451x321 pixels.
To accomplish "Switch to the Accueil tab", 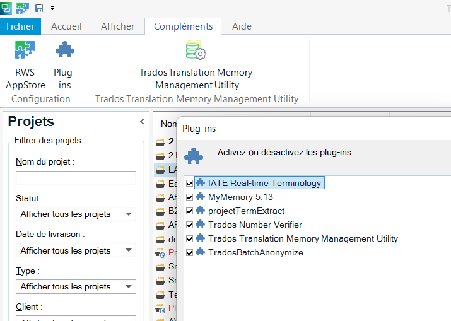I will tap(66, 26).
